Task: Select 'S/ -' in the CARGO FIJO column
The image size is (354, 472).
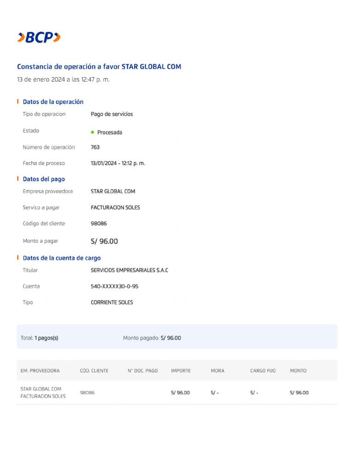Action: click(254, 393)
